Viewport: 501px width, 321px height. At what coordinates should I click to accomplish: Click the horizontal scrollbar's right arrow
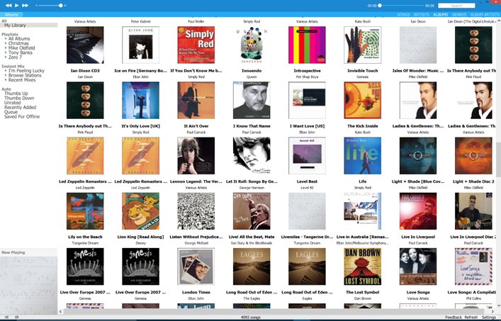point(492,311)
